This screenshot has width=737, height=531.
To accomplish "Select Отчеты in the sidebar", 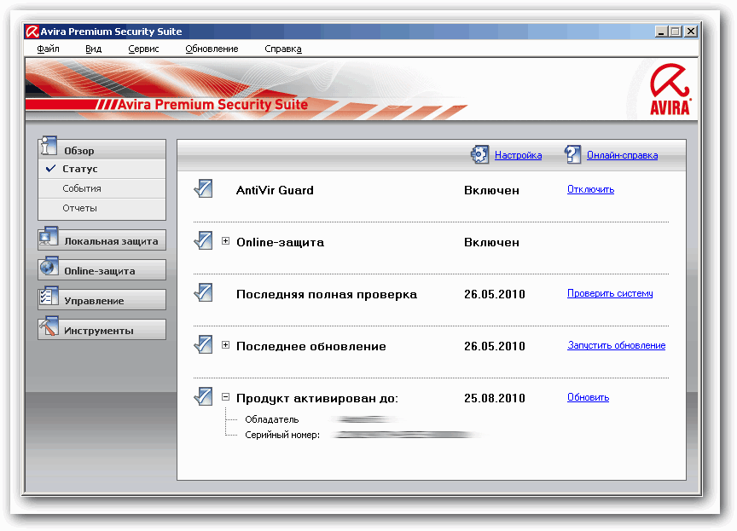I will coord(102,209).
